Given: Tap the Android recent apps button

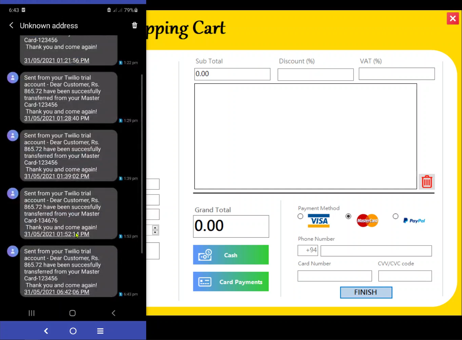Looking at the screenshot, I should click(x=31, y=313).
